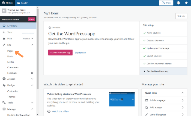191x116 pixels.
Task: Play the Welcome video thumbnail
Action: click(122, 99)
